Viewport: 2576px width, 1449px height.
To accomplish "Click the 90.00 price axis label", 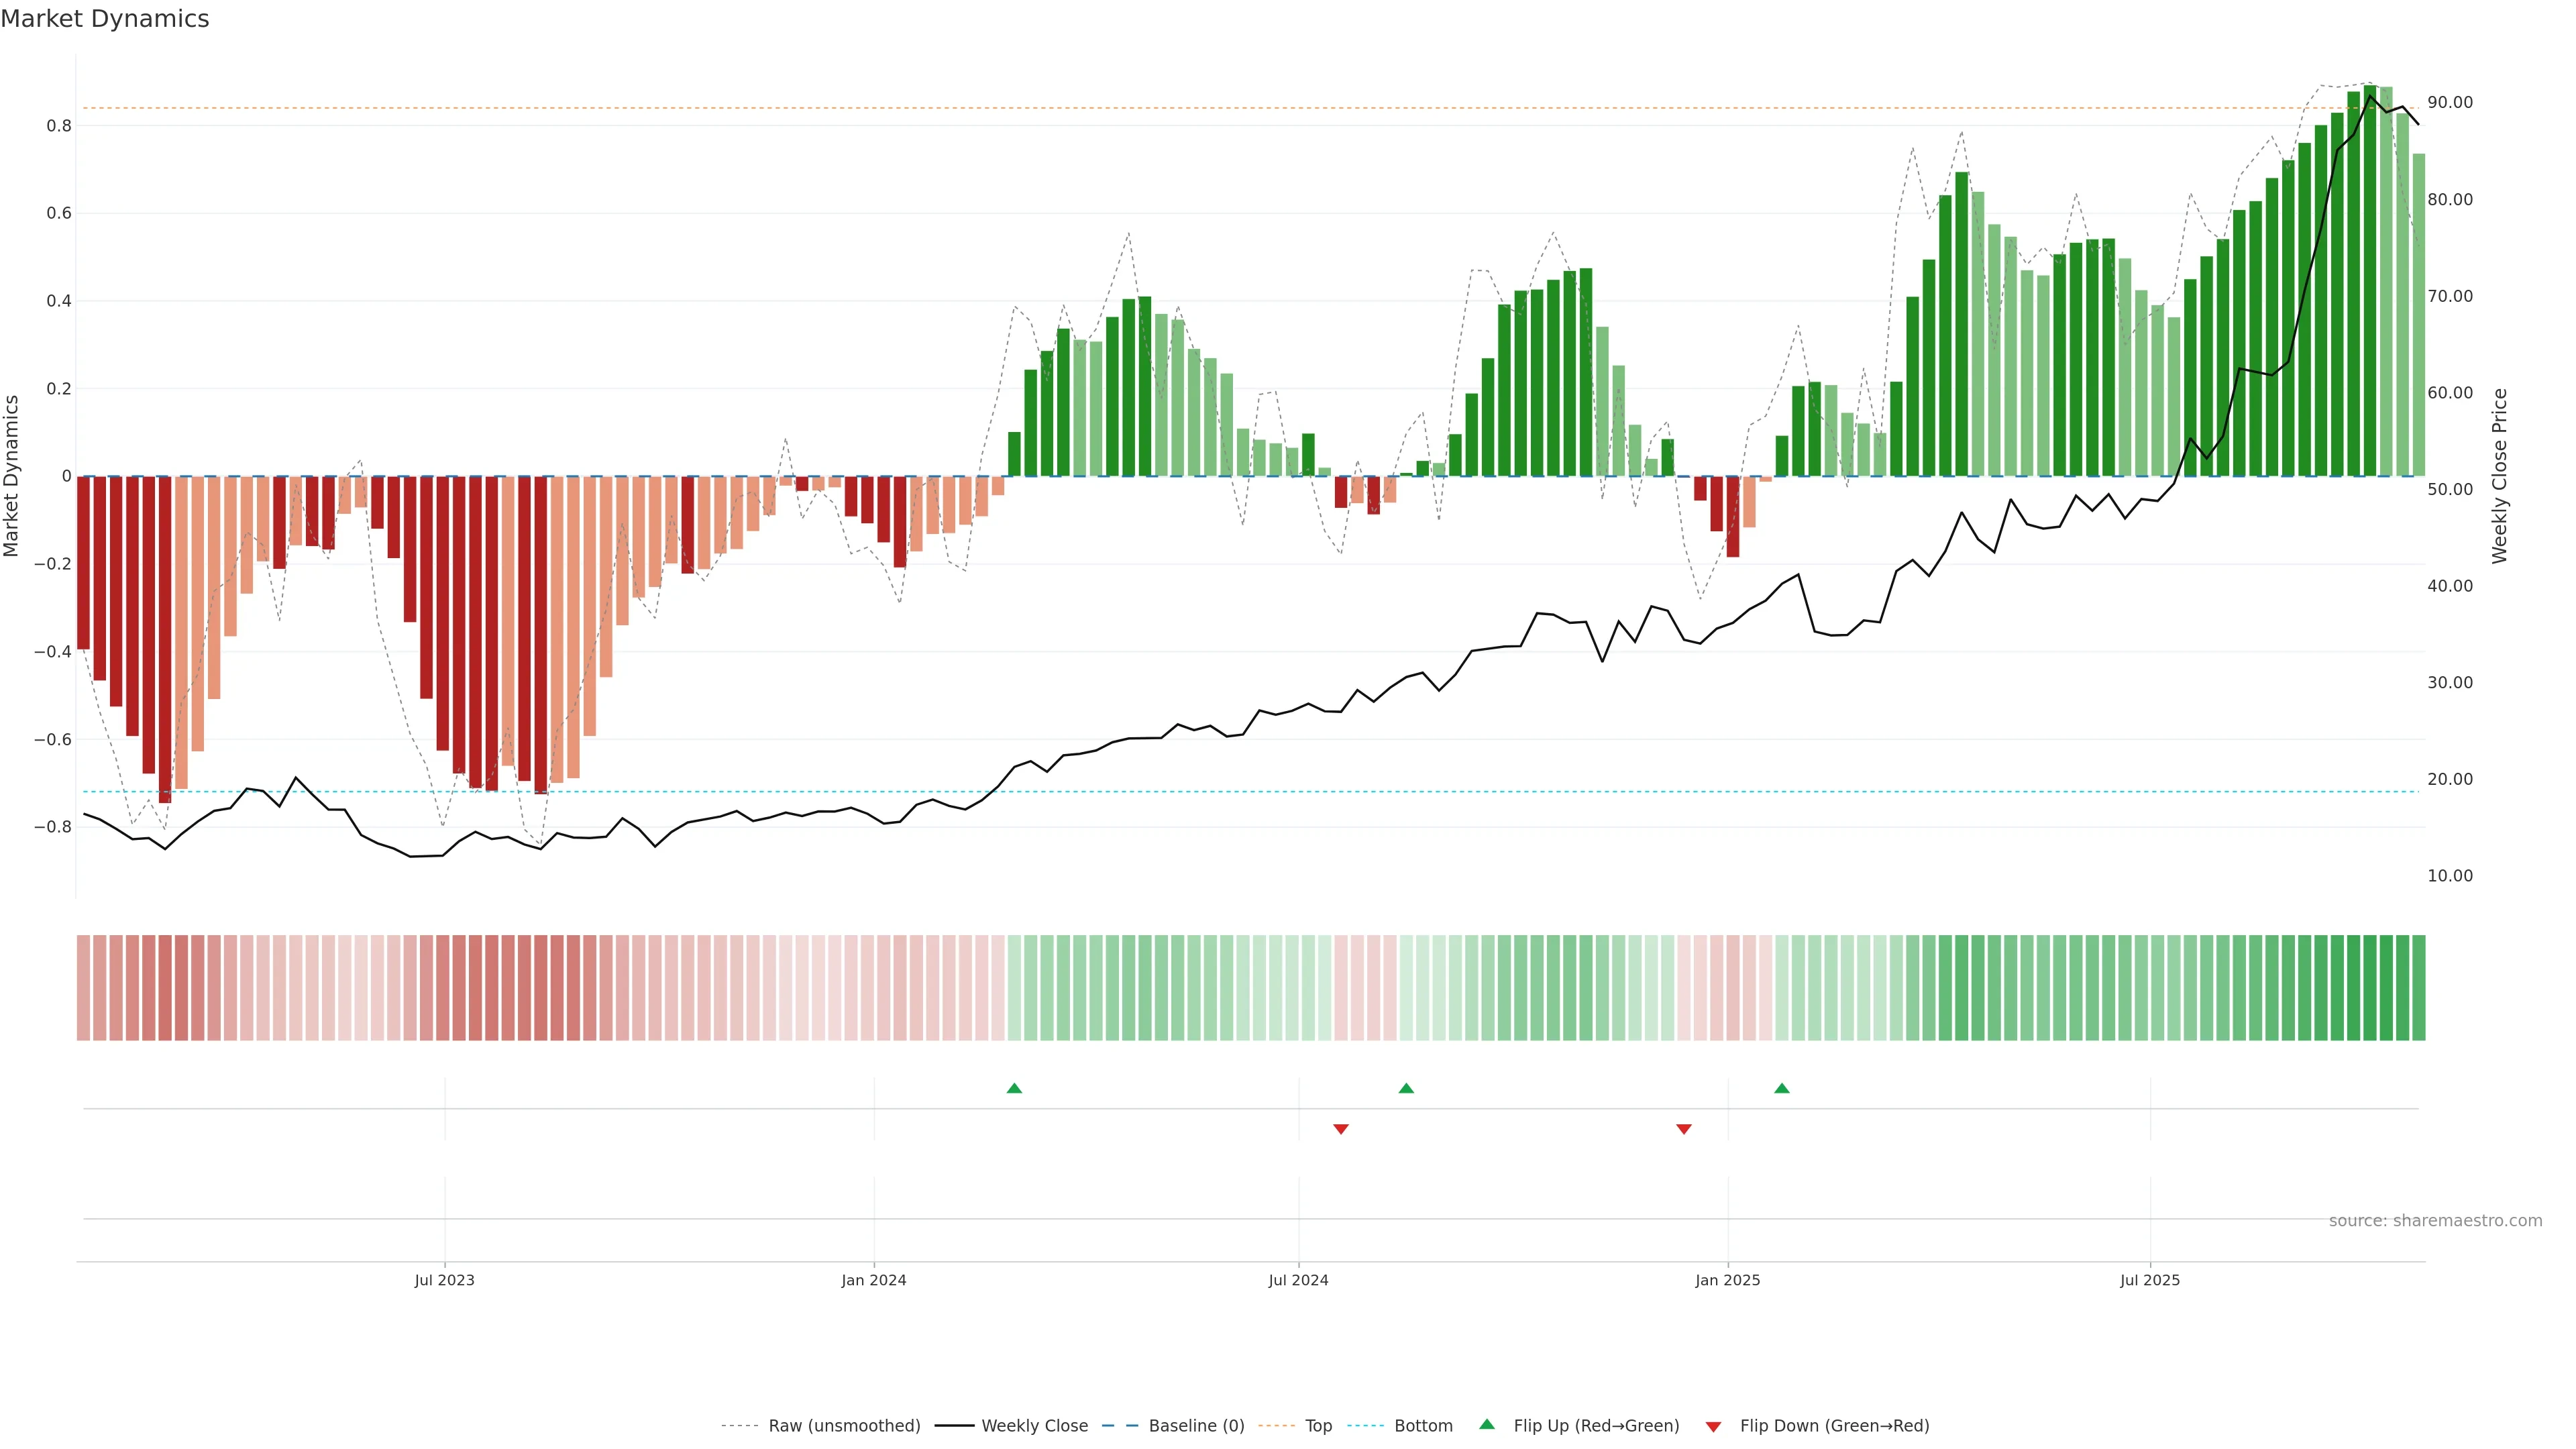I will 2450,103.
